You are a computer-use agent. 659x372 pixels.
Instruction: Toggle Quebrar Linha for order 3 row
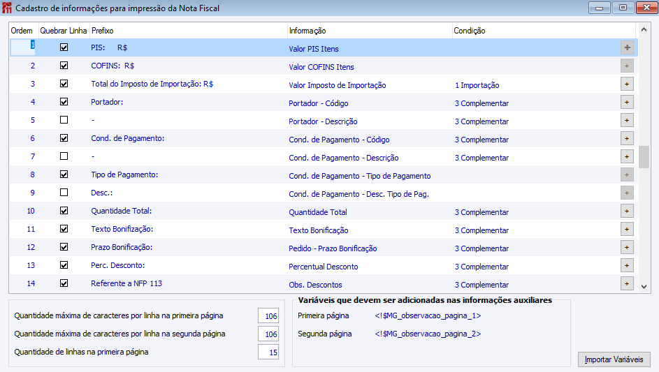coord(64,84)
